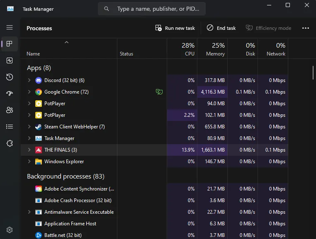
Task: Sort processes by the CPU column
Action: [x=182, y=49]
